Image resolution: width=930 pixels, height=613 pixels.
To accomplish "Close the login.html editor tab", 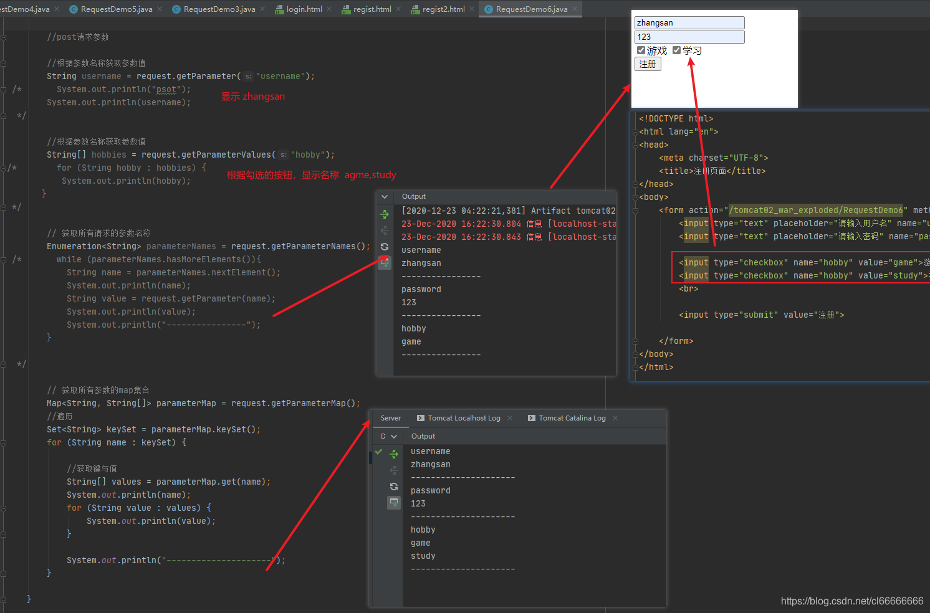I will [329, 9].
